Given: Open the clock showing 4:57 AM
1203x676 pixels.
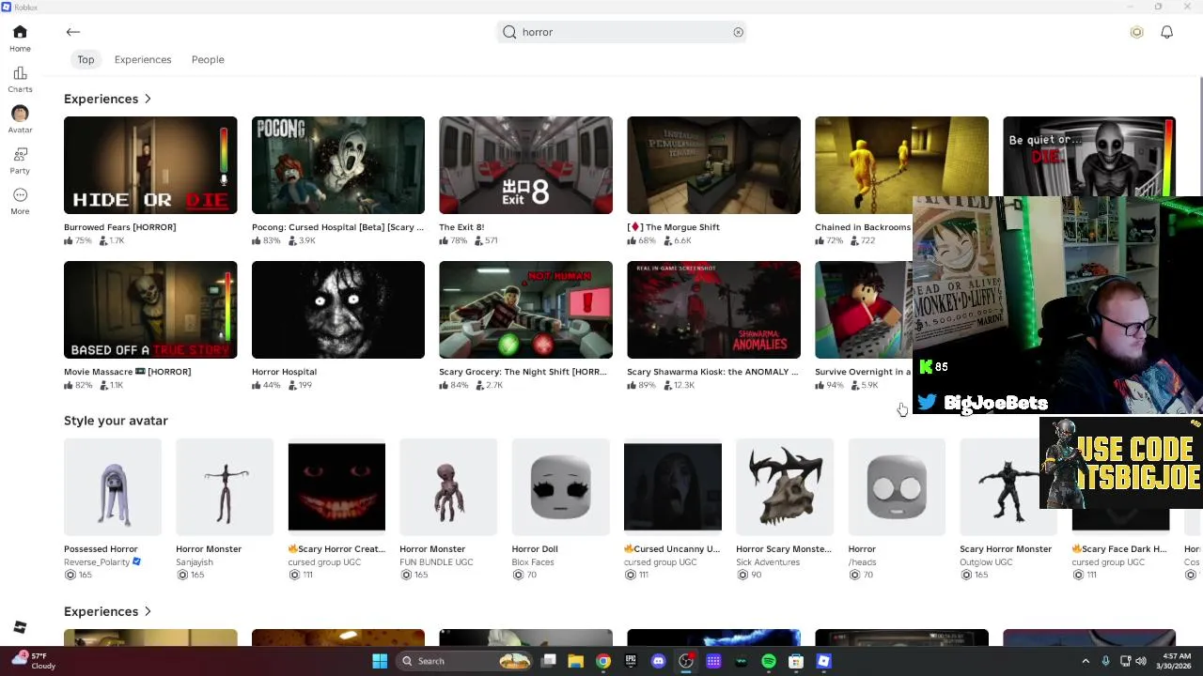Looking at the screenshot, I should coord(1176,661).
